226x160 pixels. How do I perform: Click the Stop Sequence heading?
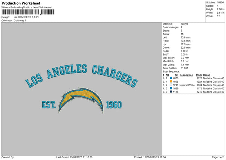pyautogui.click(x=171, y=72)
